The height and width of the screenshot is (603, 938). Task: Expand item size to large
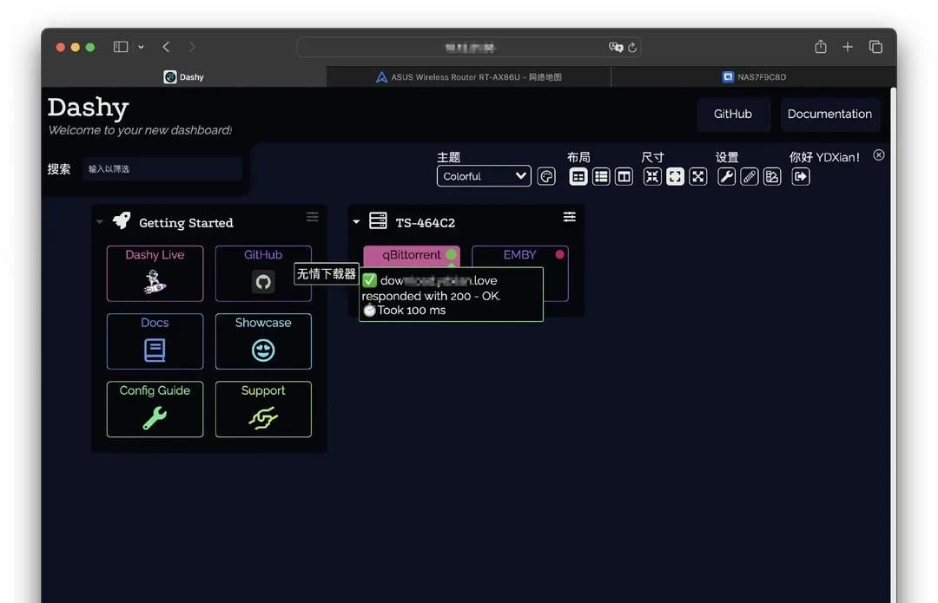[697, 176]
